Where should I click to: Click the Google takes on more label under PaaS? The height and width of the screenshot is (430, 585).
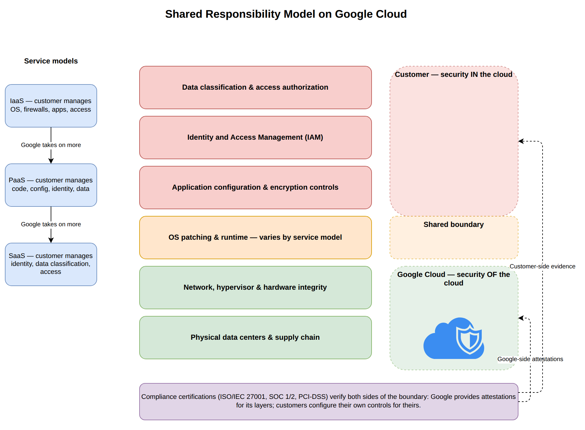click(51, 224)
